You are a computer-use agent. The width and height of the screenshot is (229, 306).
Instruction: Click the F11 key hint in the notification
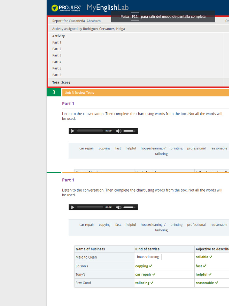click(x=135, y=17)
